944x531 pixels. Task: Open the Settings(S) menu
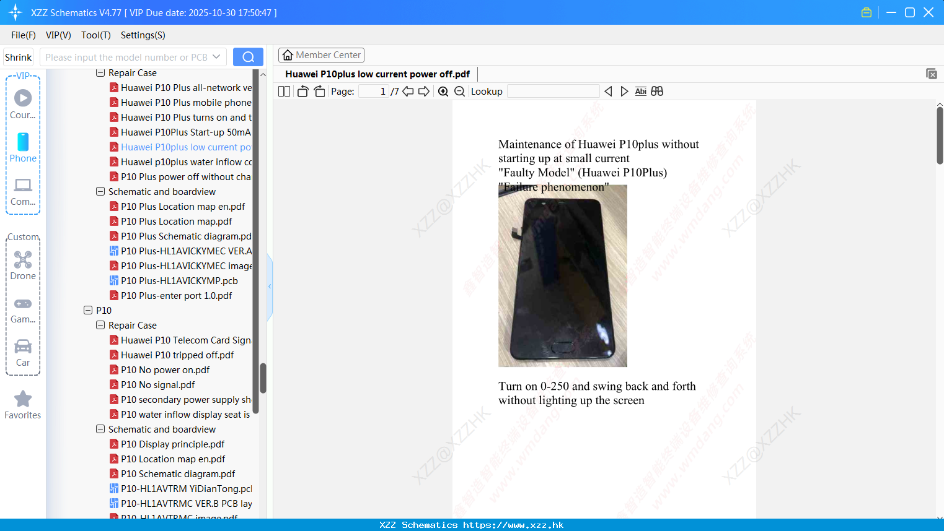click(x=143, y=35)
